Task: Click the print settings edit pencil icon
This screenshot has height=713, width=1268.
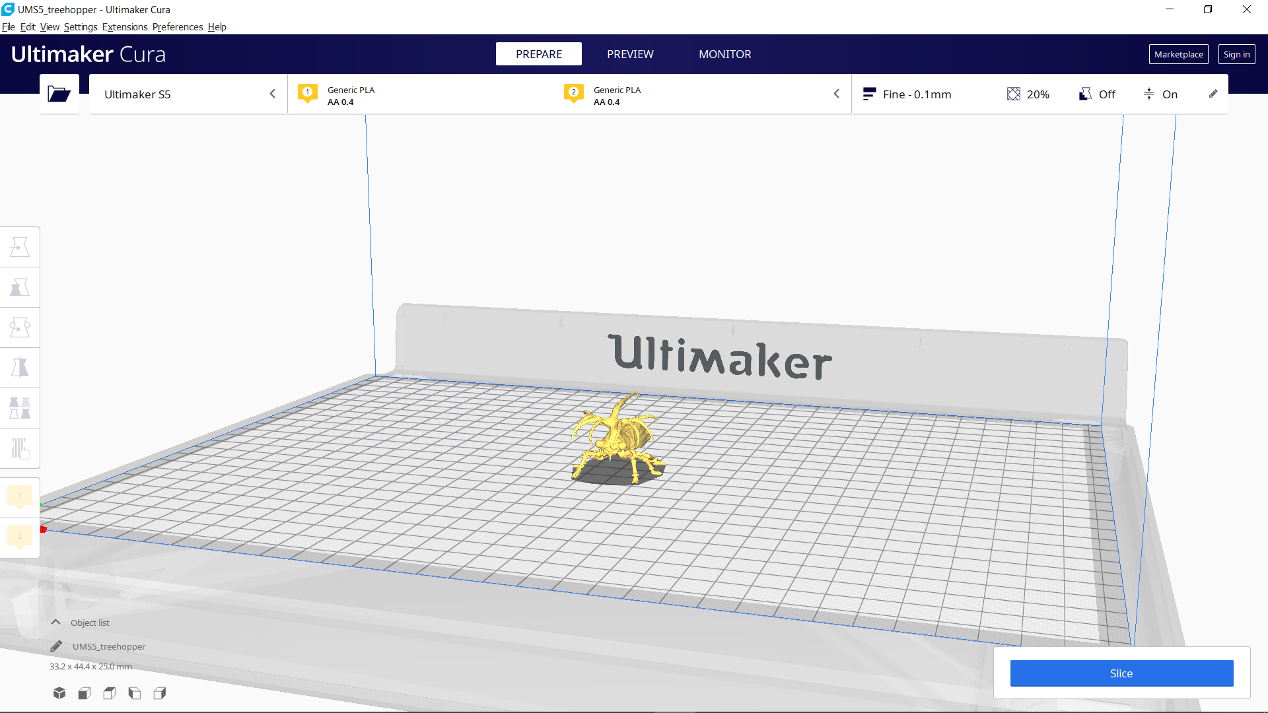Action: [1213, 94]
